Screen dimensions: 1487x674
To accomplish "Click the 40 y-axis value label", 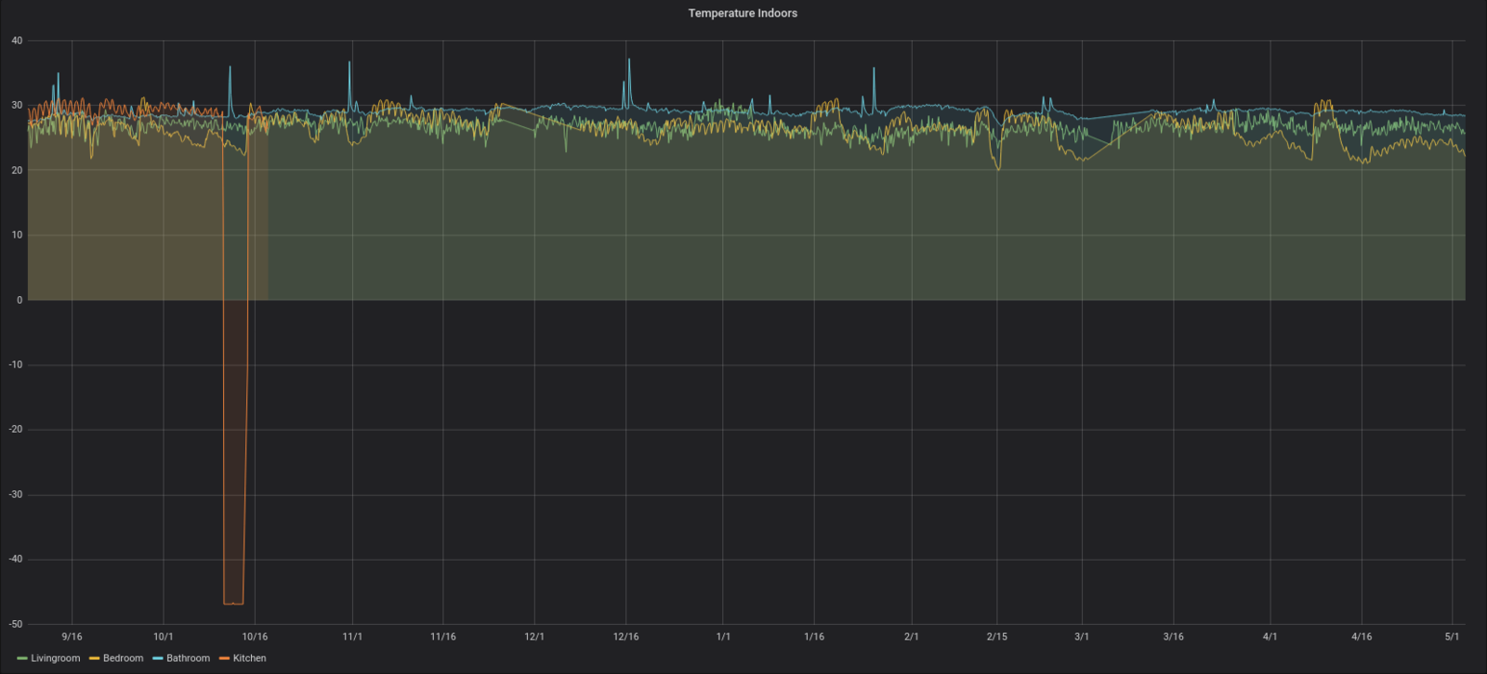I will coord(17,41).
